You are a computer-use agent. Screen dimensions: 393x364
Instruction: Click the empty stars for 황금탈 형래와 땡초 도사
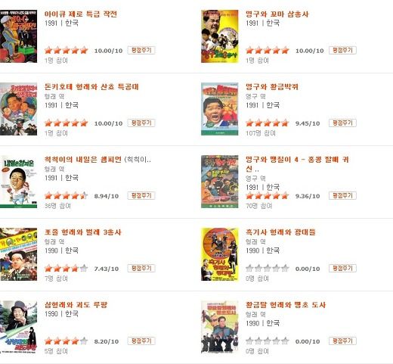[x=268, y=341]
